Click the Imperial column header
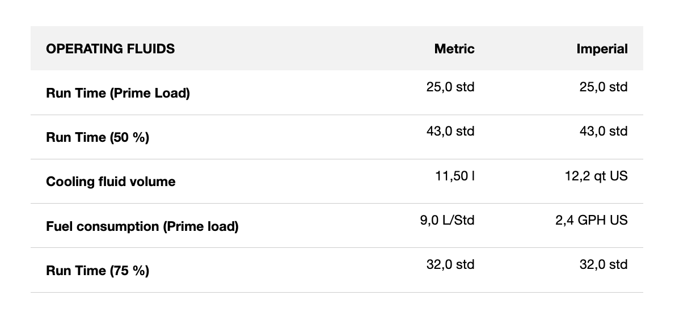The width and height of the screenshot is (675, 329). [x=602, y=49]
